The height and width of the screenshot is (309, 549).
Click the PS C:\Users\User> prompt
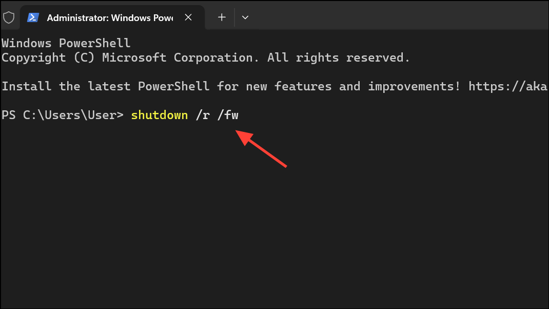coord(63,115)
